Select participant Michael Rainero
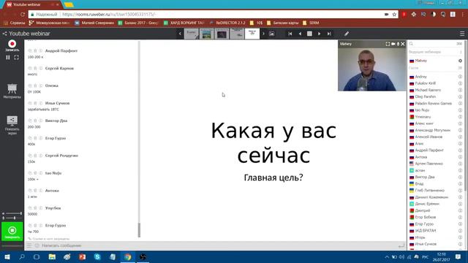Screen dimensions: 468x263 (428, 90)
